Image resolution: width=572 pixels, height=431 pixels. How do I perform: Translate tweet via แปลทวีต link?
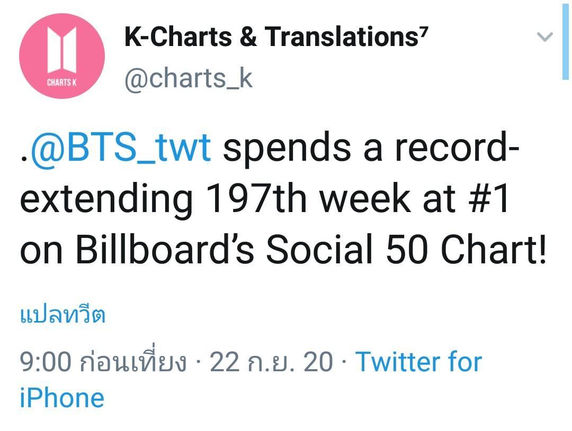click(x=62, y=315)
